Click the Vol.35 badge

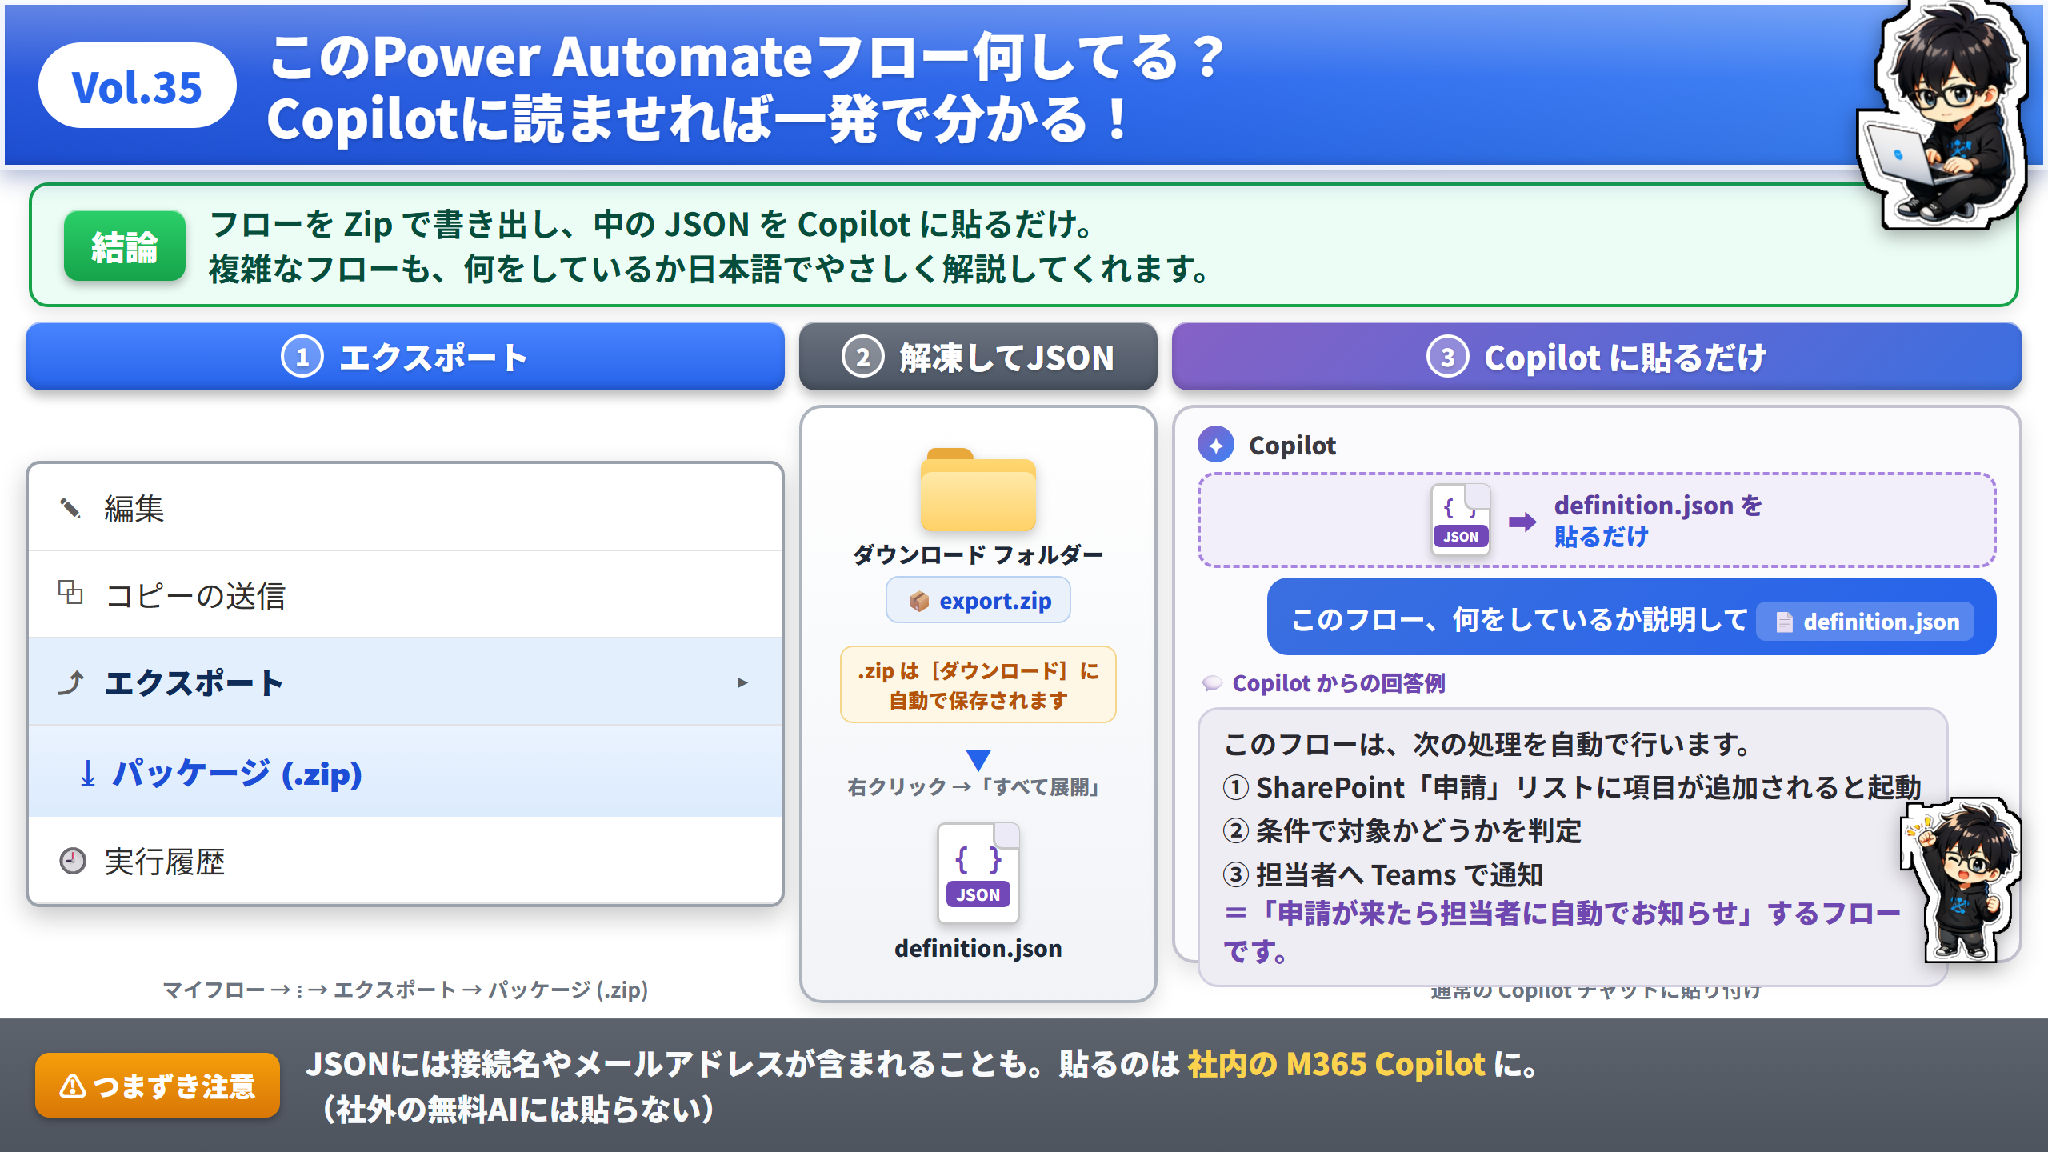pos(137,86)
